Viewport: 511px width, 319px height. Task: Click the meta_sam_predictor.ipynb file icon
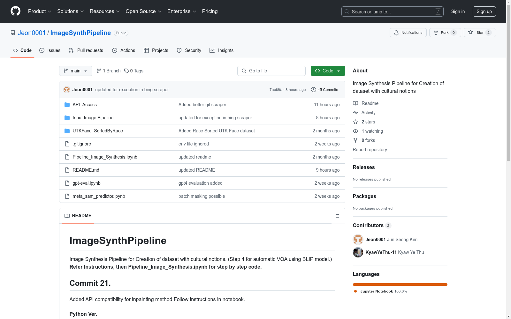pos(67,196)
